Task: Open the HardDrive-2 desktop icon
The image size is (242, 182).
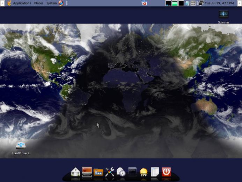Action: [21, 148]
